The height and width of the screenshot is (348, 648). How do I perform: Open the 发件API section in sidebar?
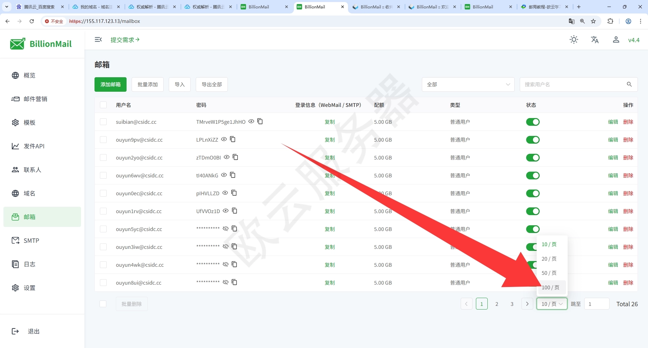[33, 146]
